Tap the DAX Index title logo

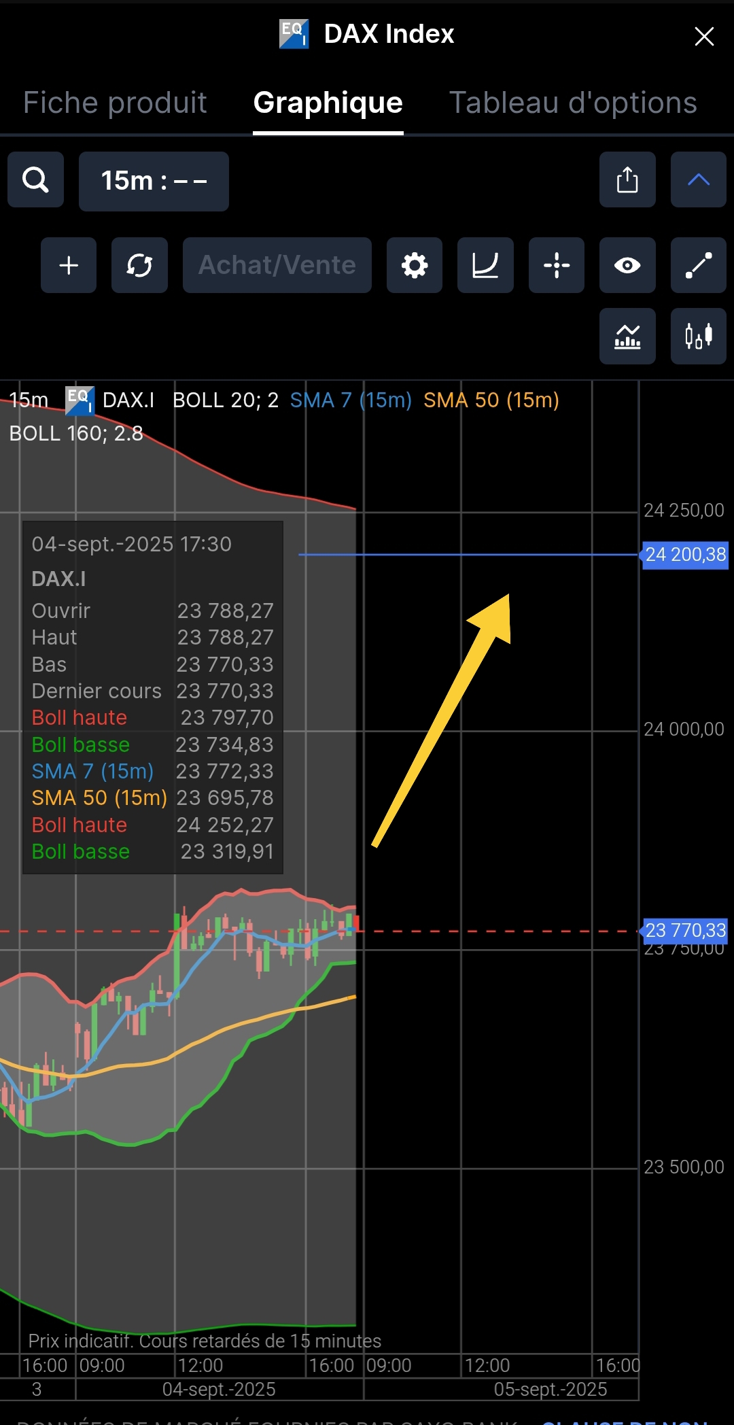pyautogui.click(x=294, y=34)
